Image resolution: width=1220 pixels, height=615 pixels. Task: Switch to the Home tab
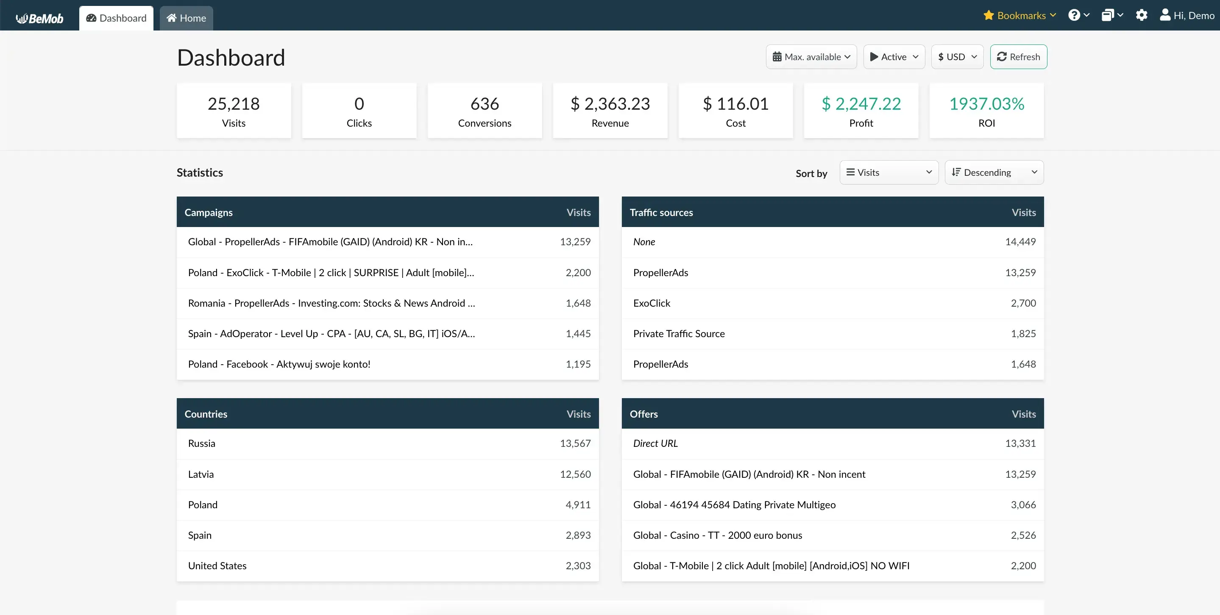tap(186, 18)
